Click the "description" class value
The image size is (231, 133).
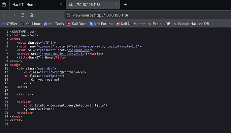pos(51,76)
